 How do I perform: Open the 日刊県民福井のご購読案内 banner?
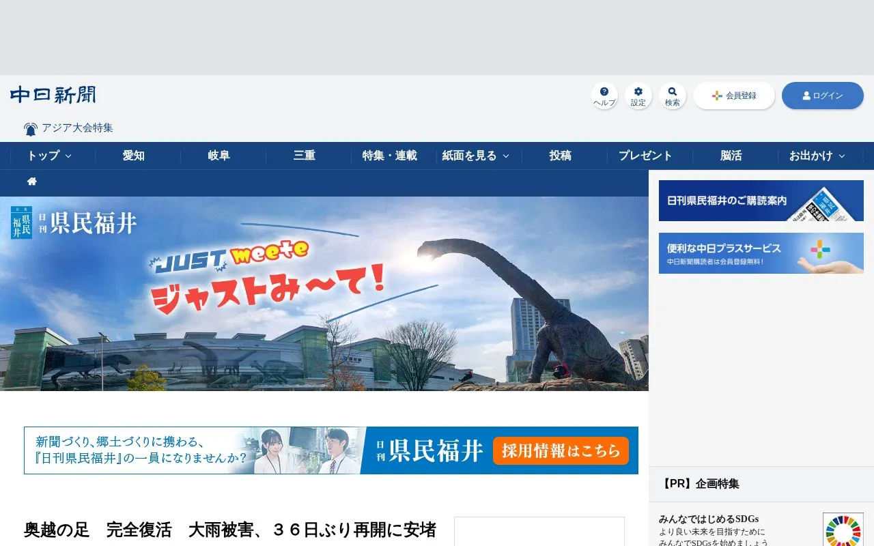[761, 201]
